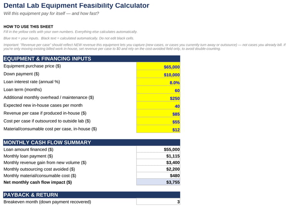Click the Dental Lab Equipment Feasibility Calculator title
The height and width of the screenshot is (208, 289).
coord(76,5)
